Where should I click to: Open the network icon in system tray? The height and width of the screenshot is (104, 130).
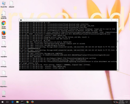point(114,102)
